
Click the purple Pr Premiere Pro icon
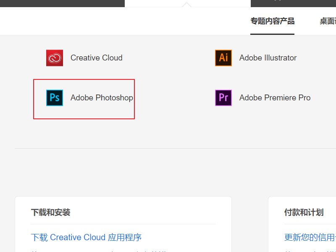(x=223, y=98)
